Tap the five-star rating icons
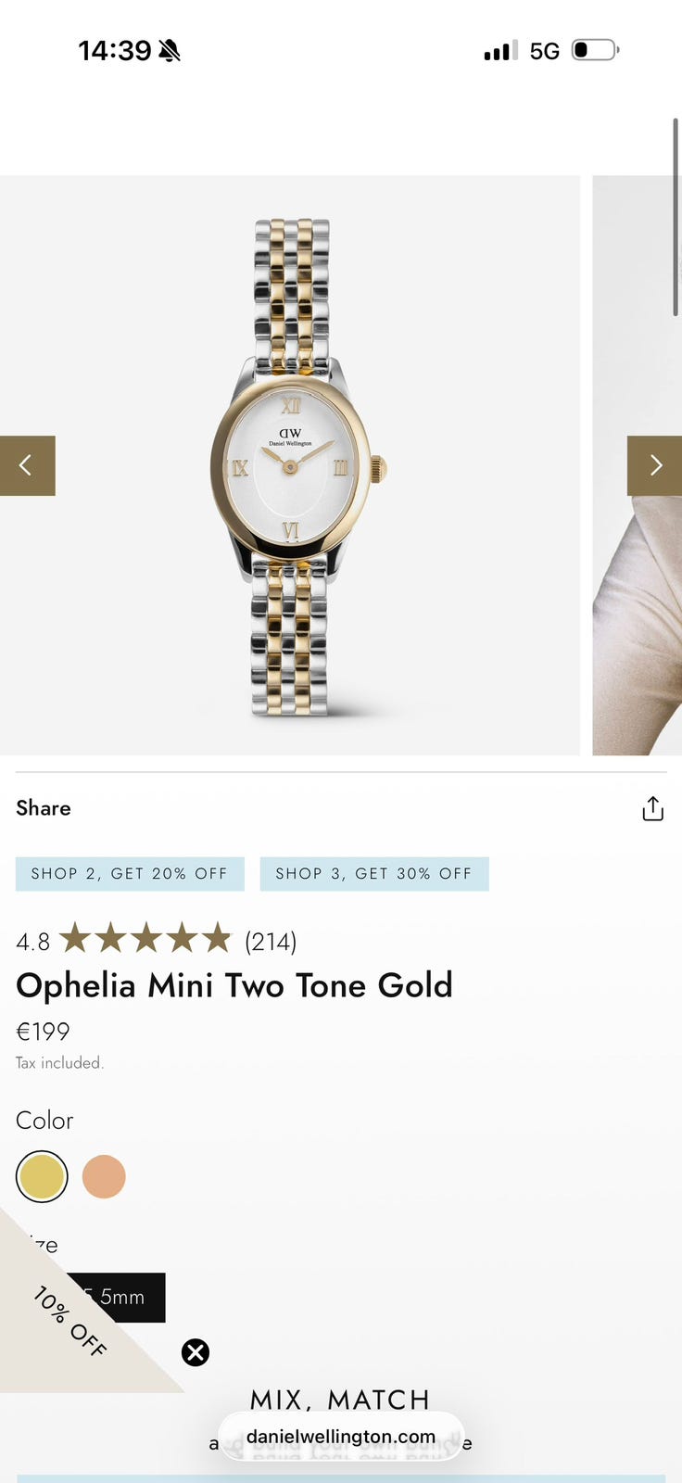This screenshot has width=682, height=1483. click(145, 939)
